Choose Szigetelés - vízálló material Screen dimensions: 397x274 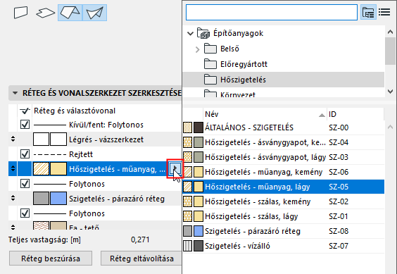pyautogui.click(x=283, y=246)
